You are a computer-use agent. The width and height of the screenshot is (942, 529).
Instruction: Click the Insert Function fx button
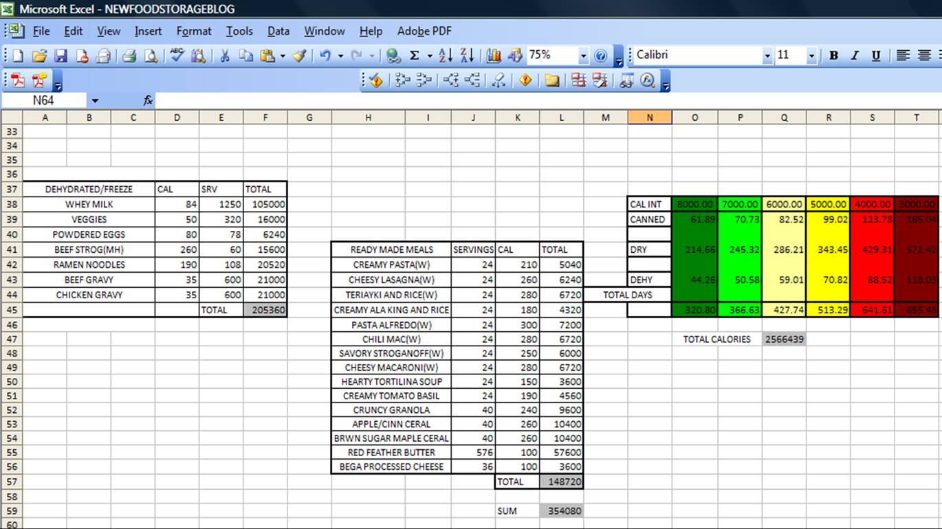[146, 100]
